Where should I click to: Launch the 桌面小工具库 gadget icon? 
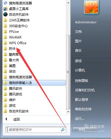[x=5, y=9]
